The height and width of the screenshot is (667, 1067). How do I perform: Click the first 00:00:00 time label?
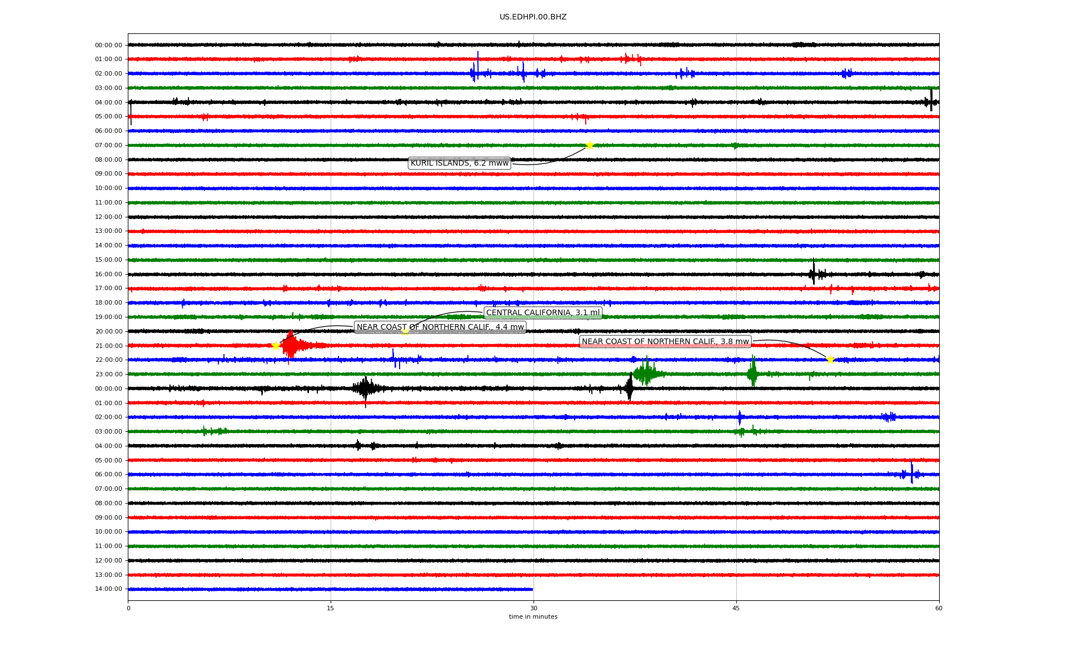[x=108, y=45]
